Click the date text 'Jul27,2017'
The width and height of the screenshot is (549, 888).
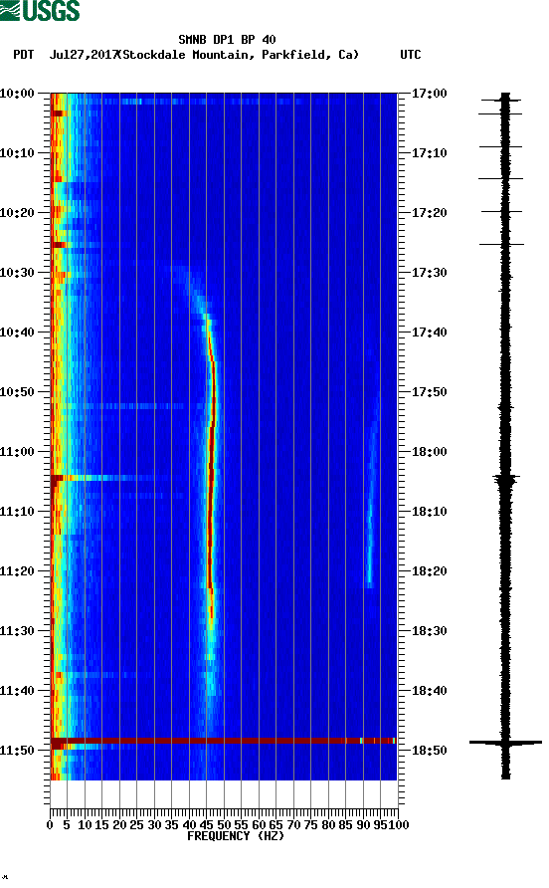(84, 55)
